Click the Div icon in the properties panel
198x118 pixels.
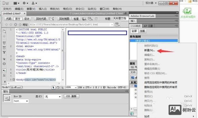(7, 98)
